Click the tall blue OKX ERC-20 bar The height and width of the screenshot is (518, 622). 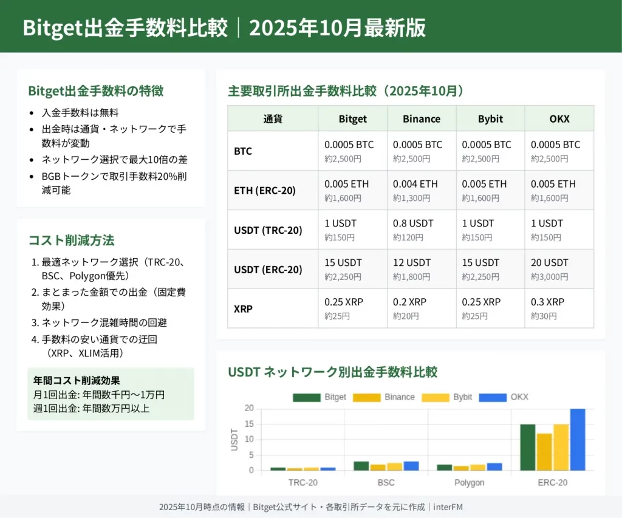coord(578,440)
